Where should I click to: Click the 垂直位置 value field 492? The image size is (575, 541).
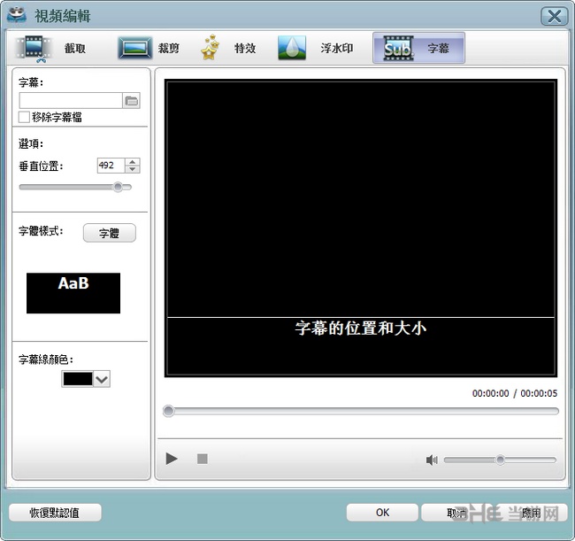(x=111, y=166)
